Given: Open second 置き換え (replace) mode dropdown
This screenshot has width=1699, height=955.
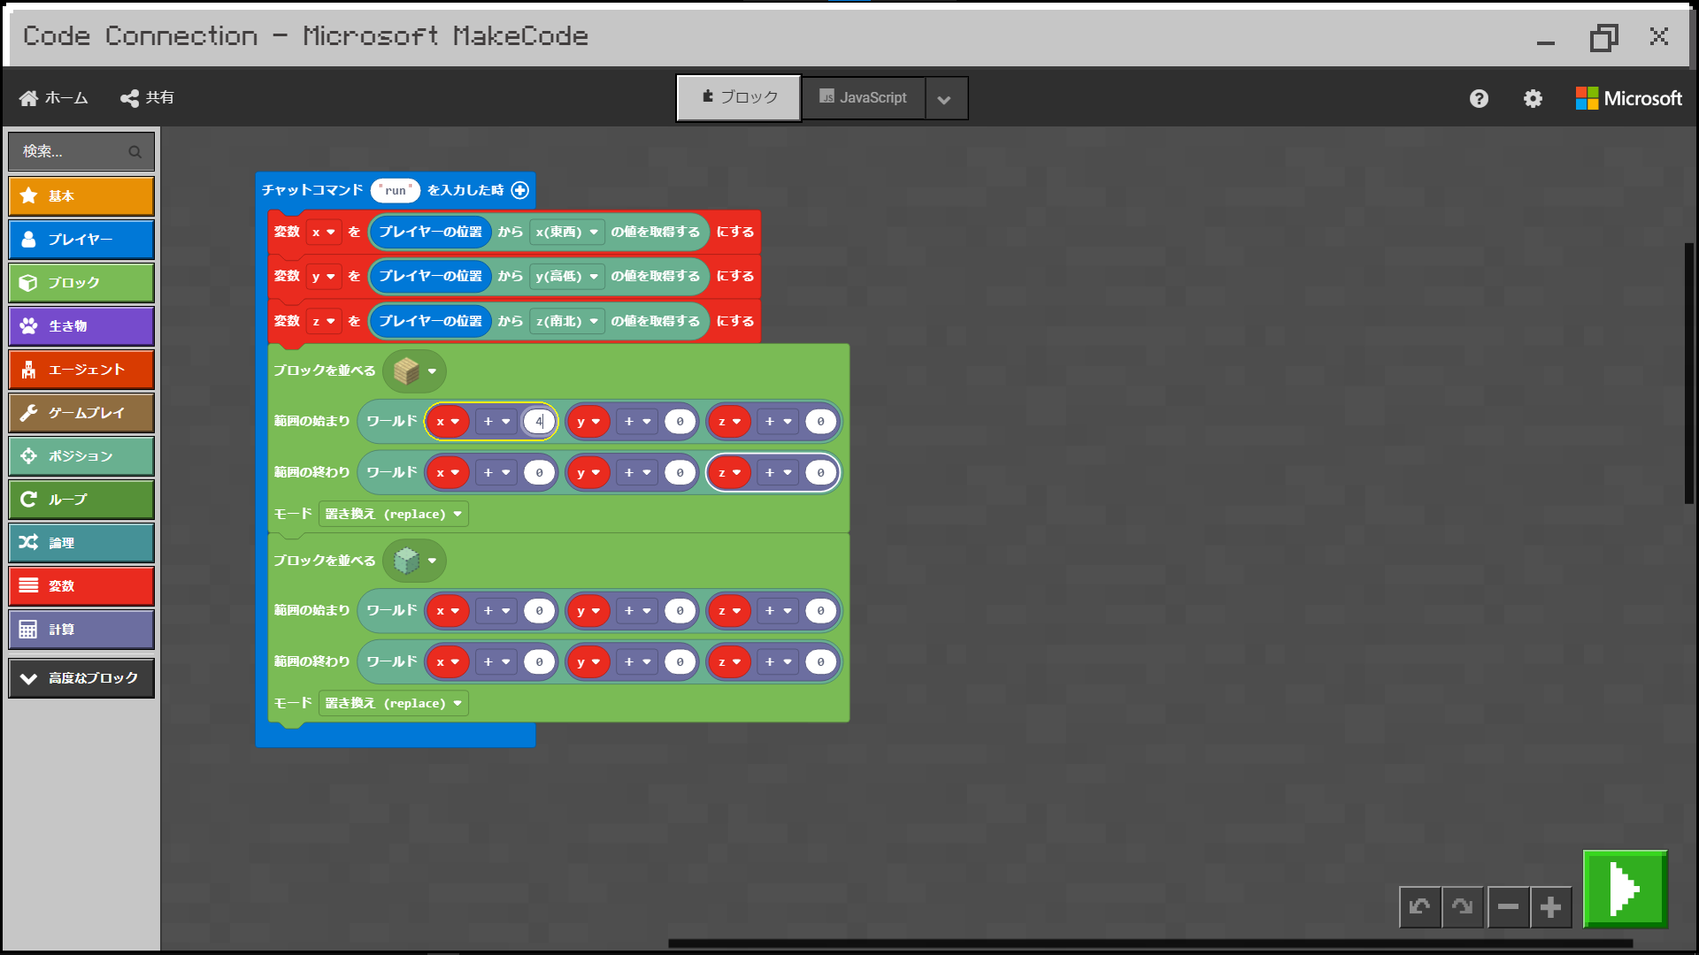Looking at the screenshot, I should coord(394,703).
